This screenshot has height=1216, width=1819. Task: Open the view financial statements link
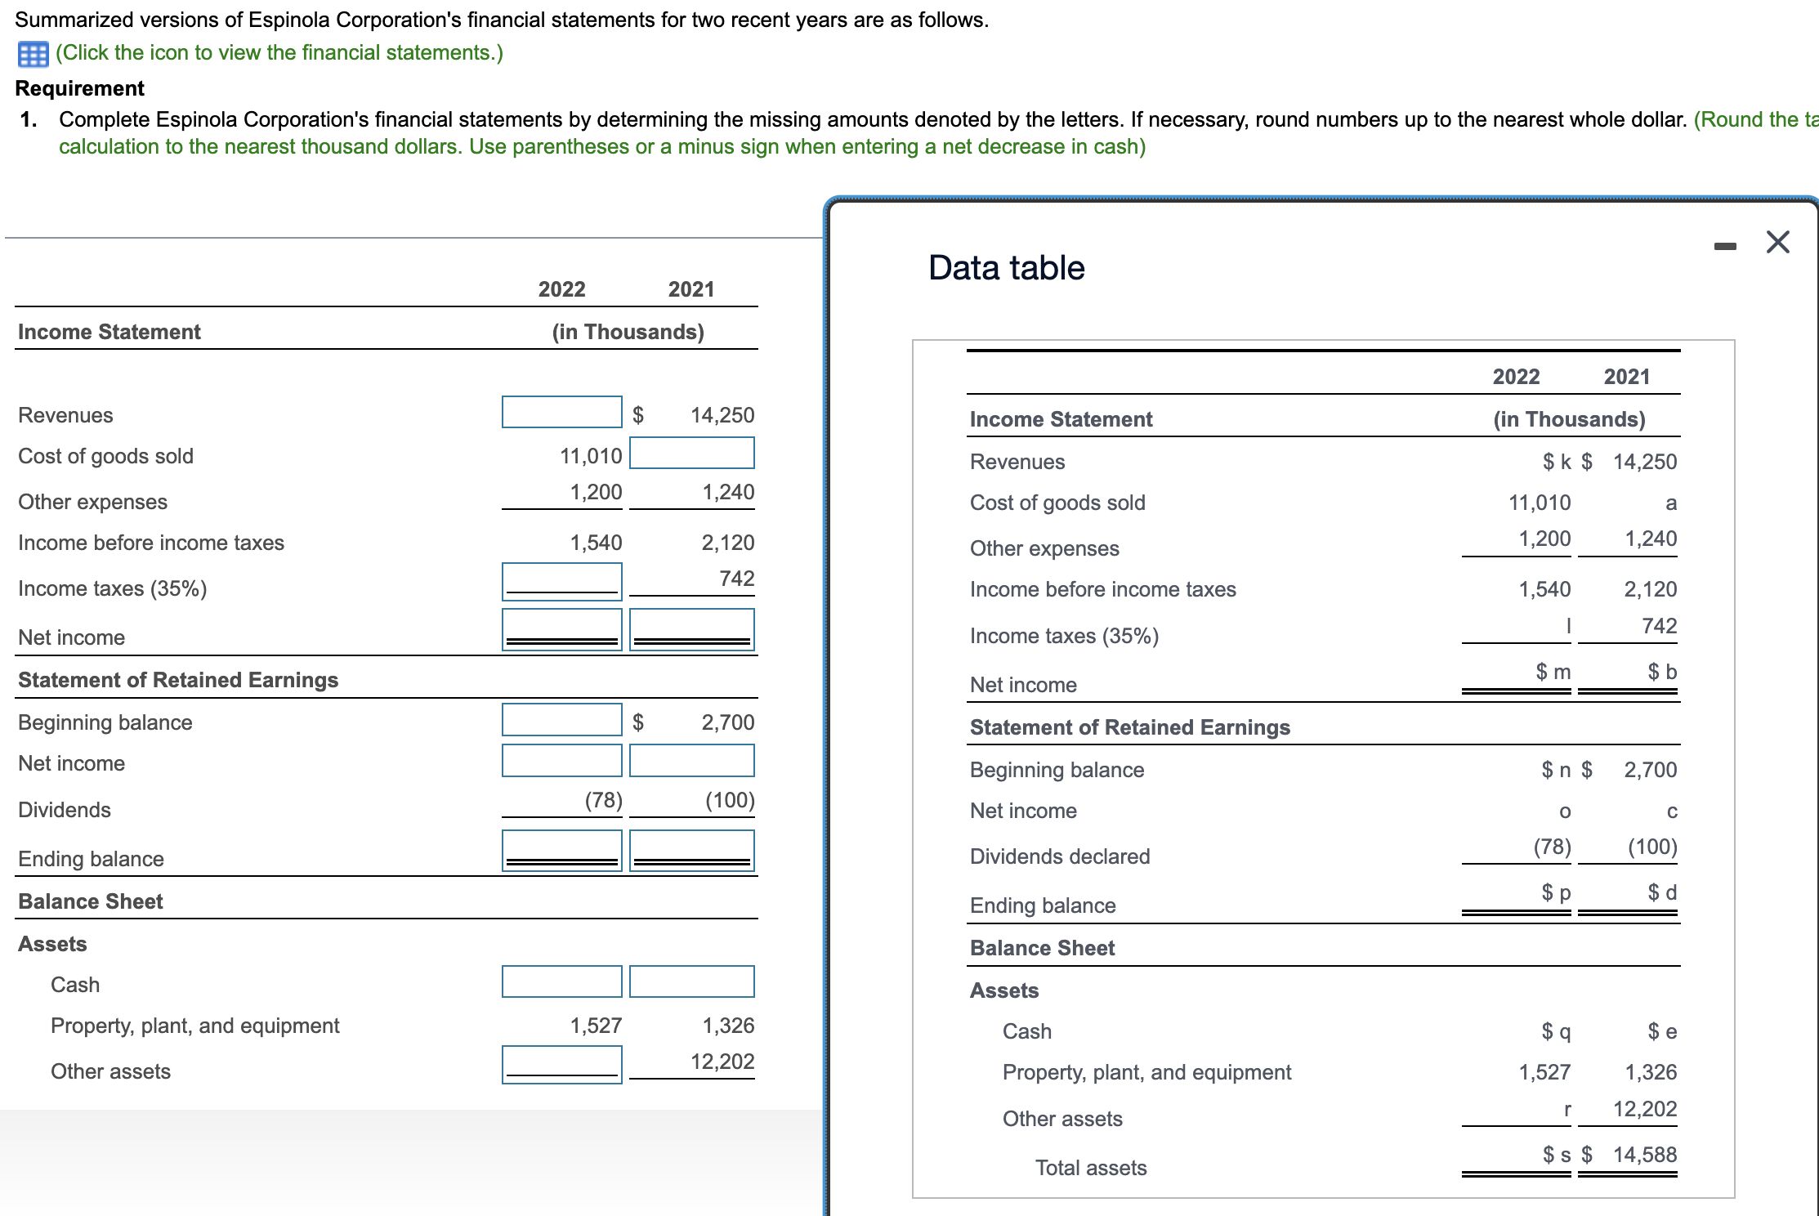(279, 52)
